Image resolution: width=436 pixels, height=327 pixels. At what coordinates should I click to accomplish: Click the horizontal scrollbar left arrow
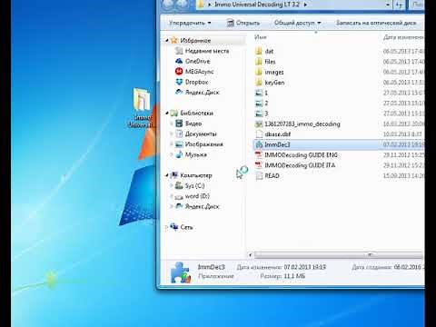point(251,255)
